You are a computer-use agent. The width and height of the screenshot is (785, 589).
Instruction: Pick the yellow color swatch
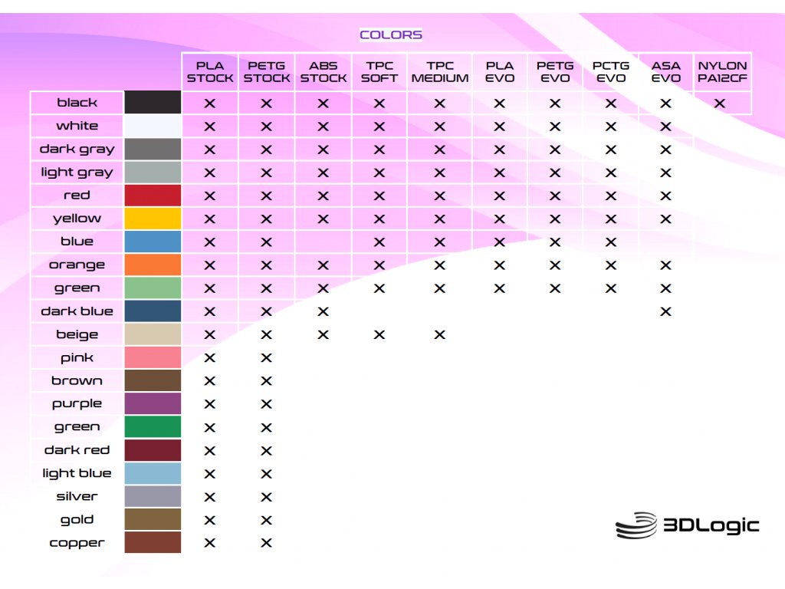point(153,219)
